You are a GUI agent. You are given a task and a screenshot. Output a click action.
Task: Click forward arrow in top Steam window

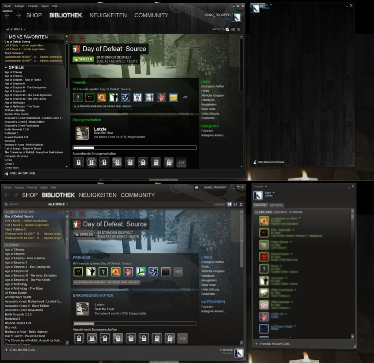[19, 16]
